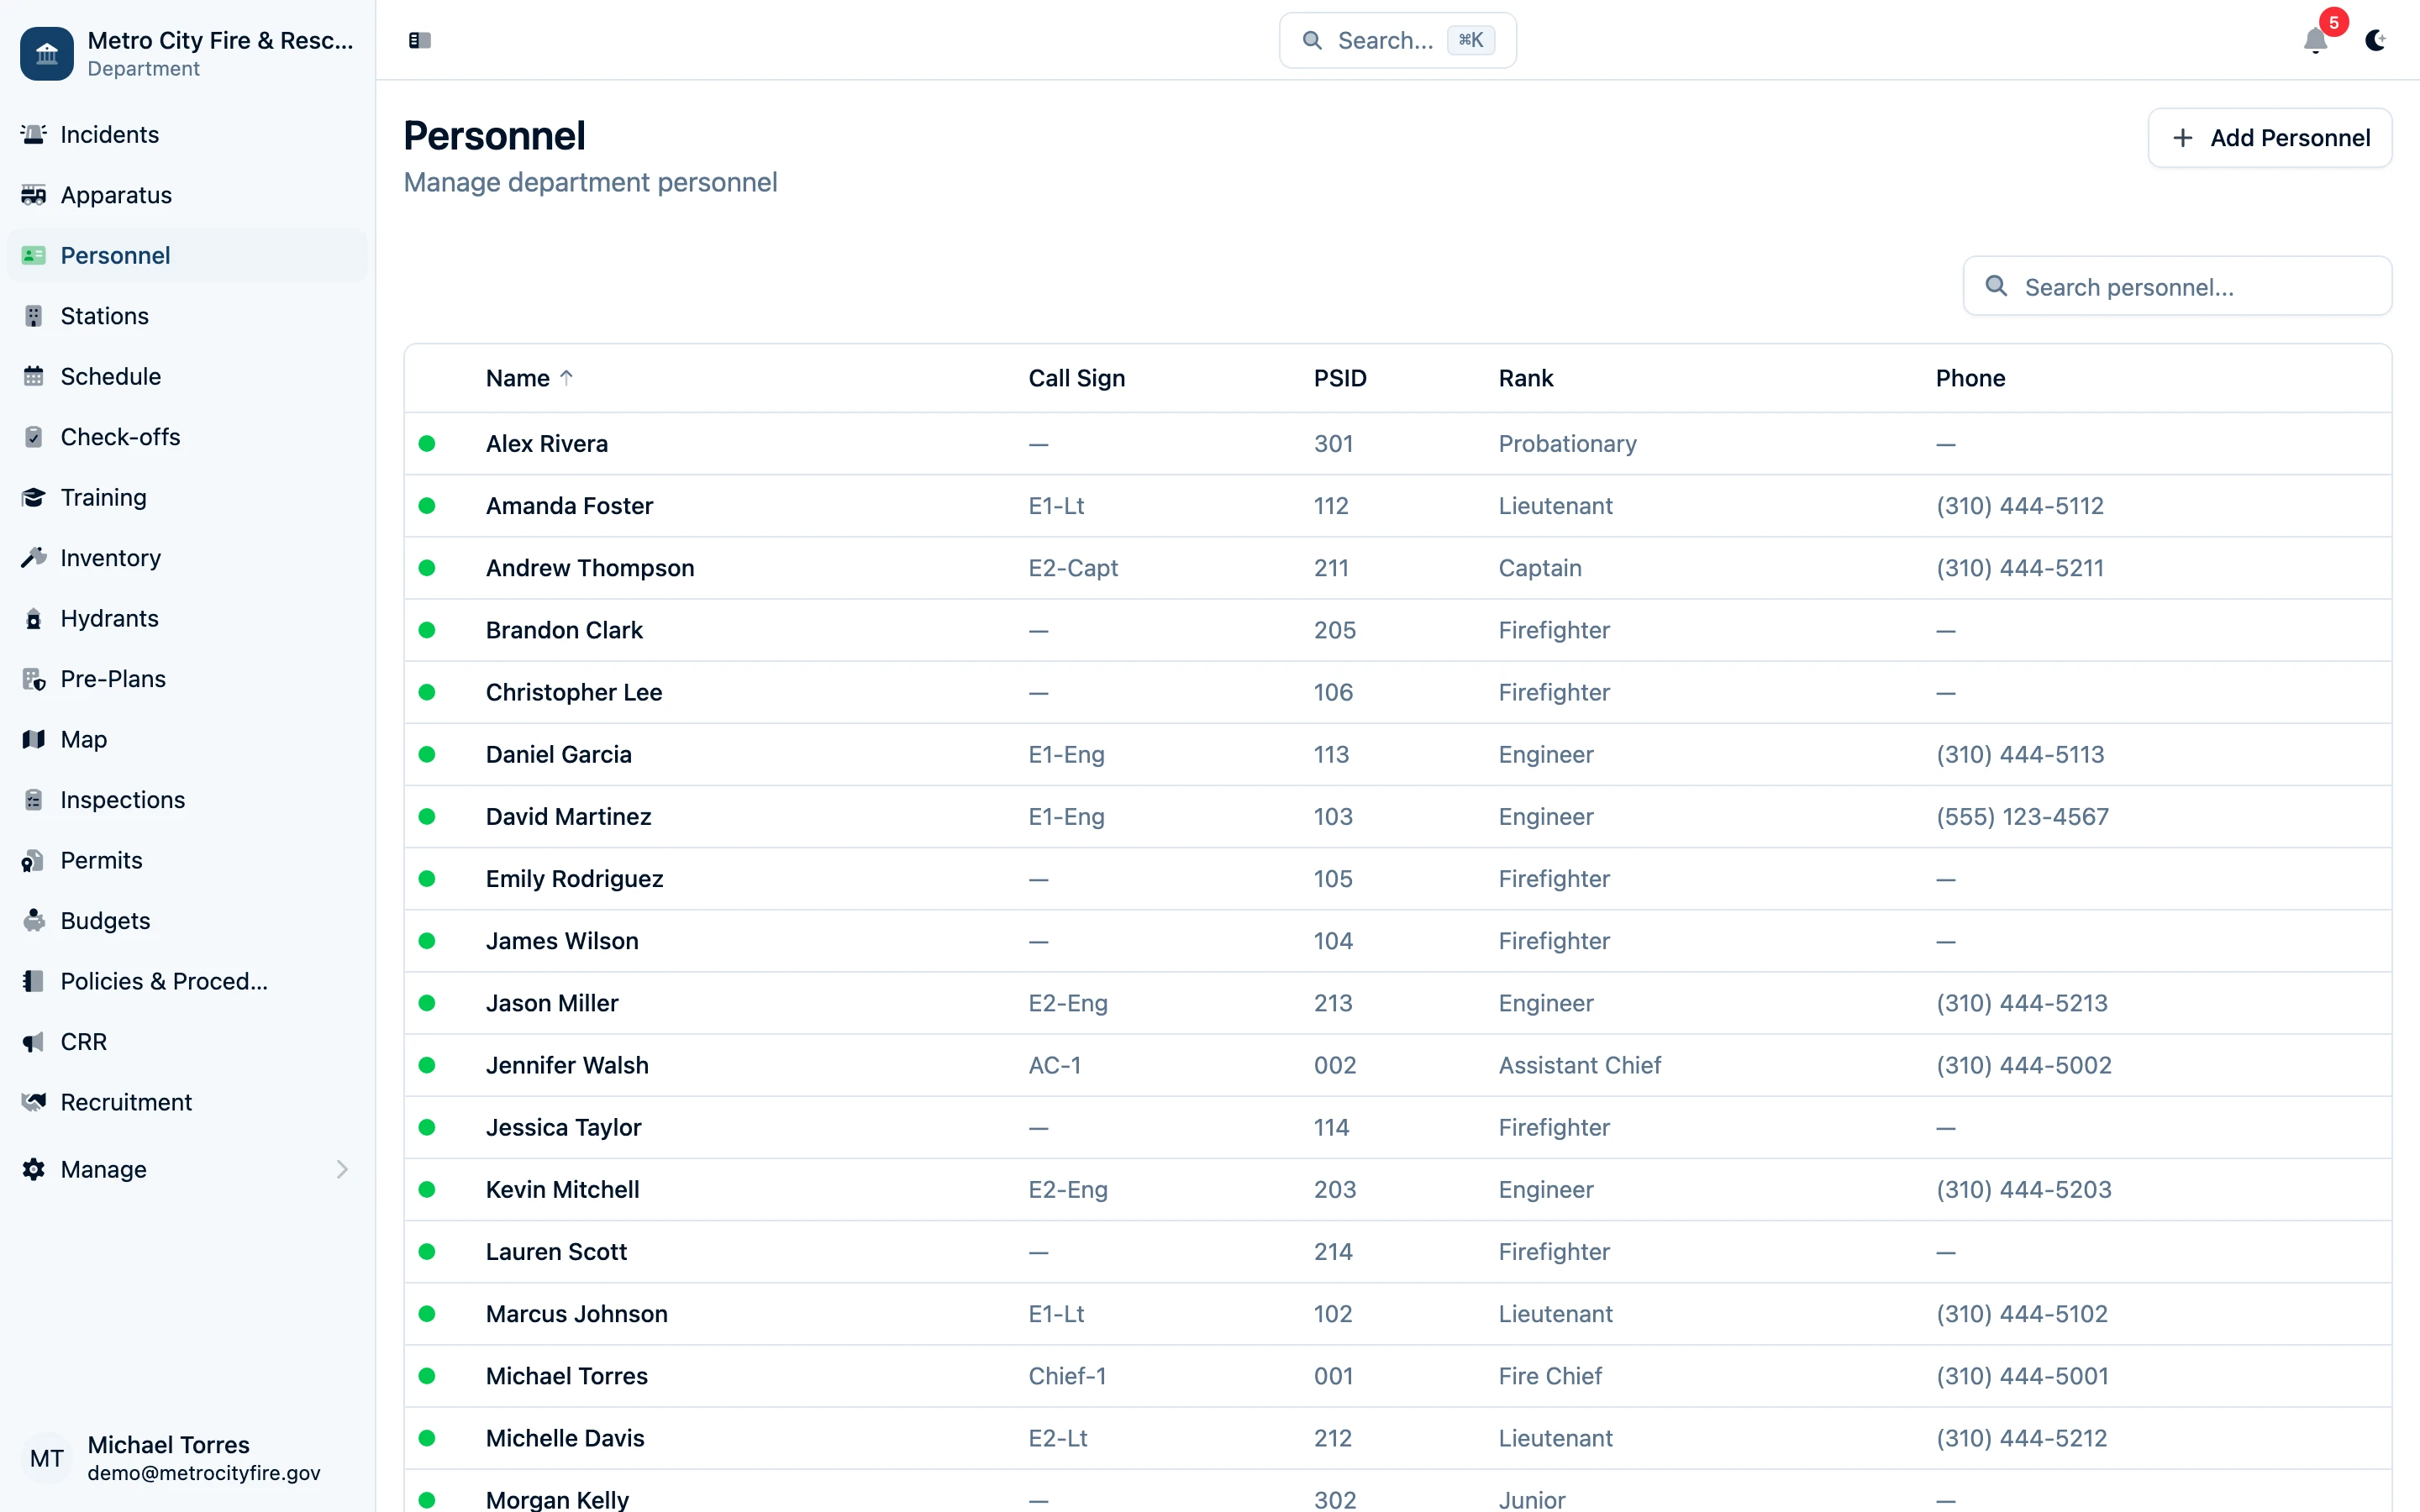Image resolution: width=2420 pixels, height=1512 pixels.
Task: Click the Add Personnel button
Action: pyautogui.click(x=2270, y=137)
